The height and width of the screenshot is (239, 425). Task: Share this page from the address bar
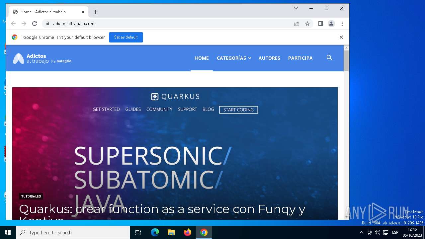tap(297, 24)
